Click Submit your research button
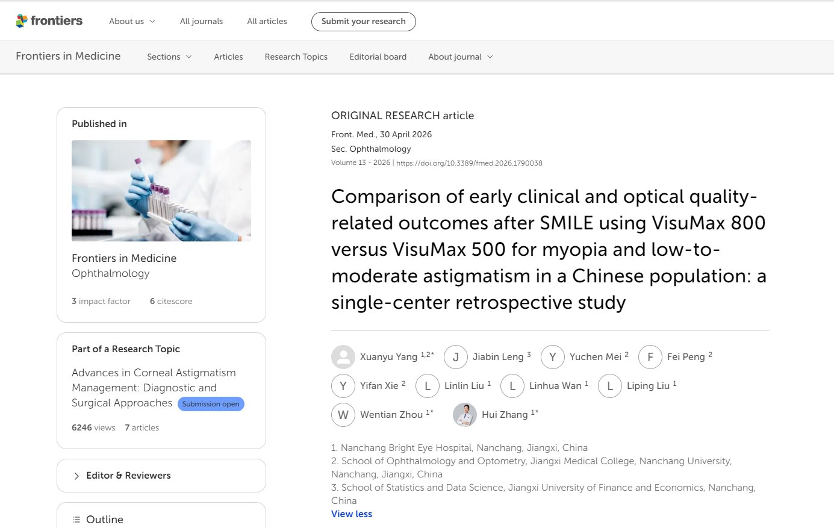The image size is (834, 528). [x=364, y=21]
